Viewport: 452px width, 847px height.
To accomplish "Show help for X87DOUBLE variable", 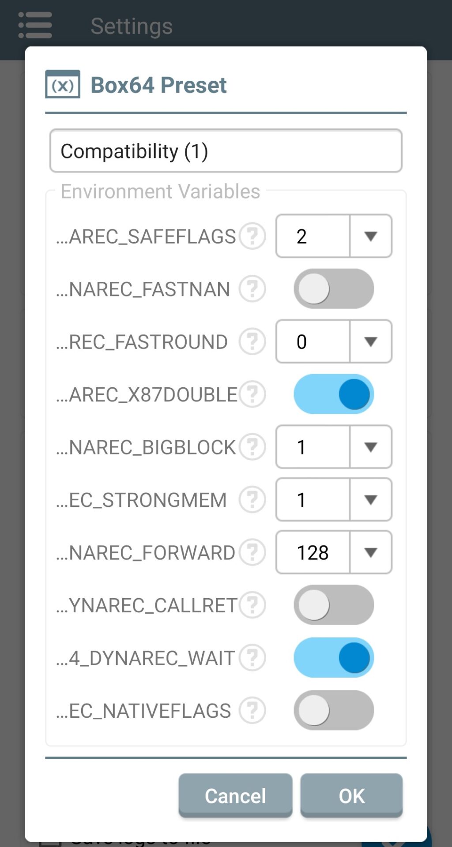I will coord(252,394).
